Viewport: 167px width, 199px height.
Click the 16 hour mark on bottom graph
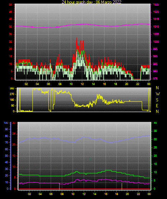coord(106,194)
